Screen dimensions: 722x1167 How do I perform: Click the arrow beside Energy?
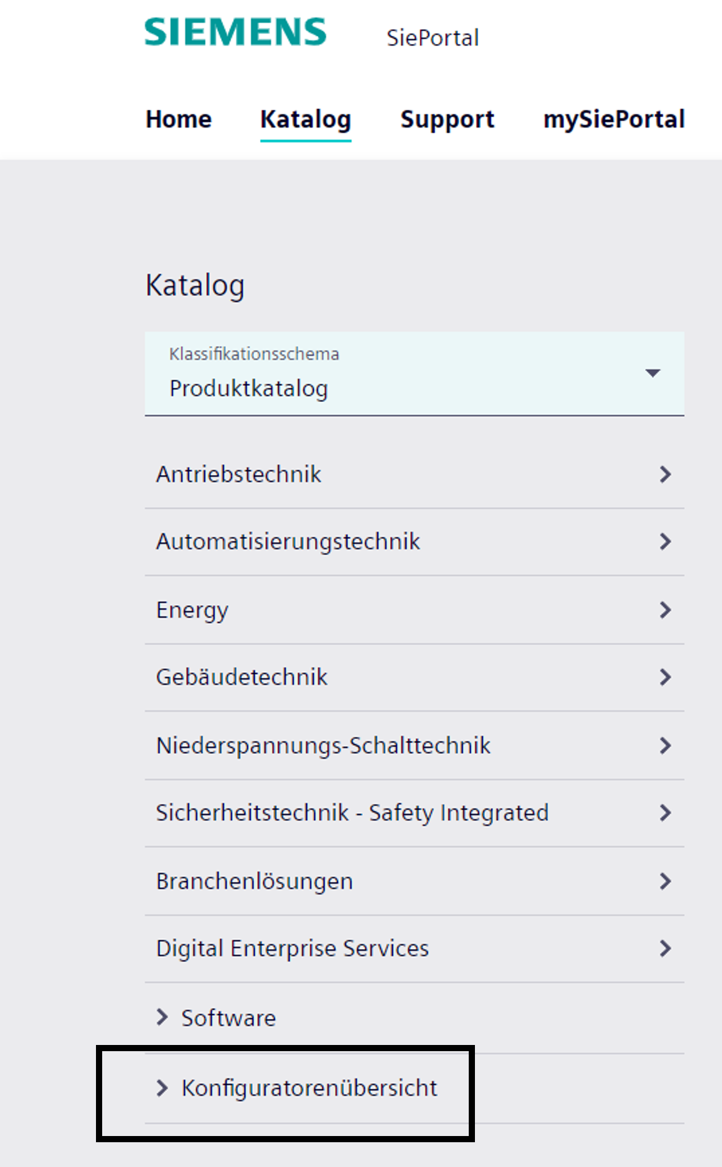pos(666,610)
